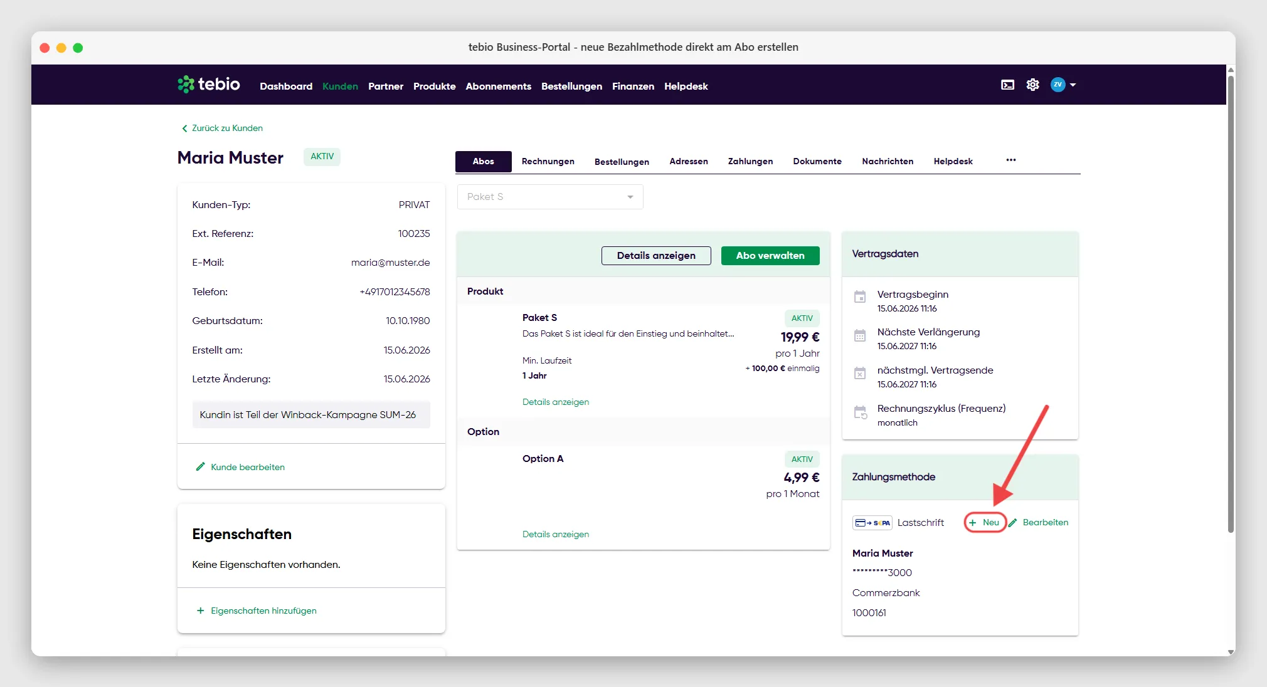Click the back chevron beside Zurück zu Kunden
1267x687 pixels.
tap(184, 128)
